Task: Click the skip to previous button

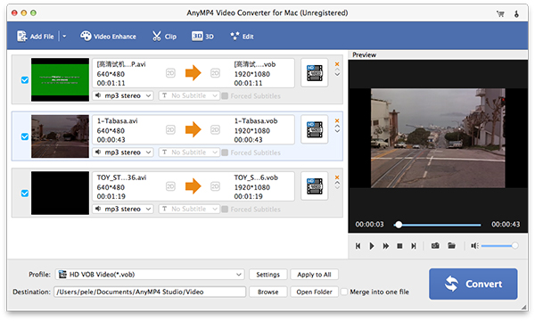Action: (358, 246)
